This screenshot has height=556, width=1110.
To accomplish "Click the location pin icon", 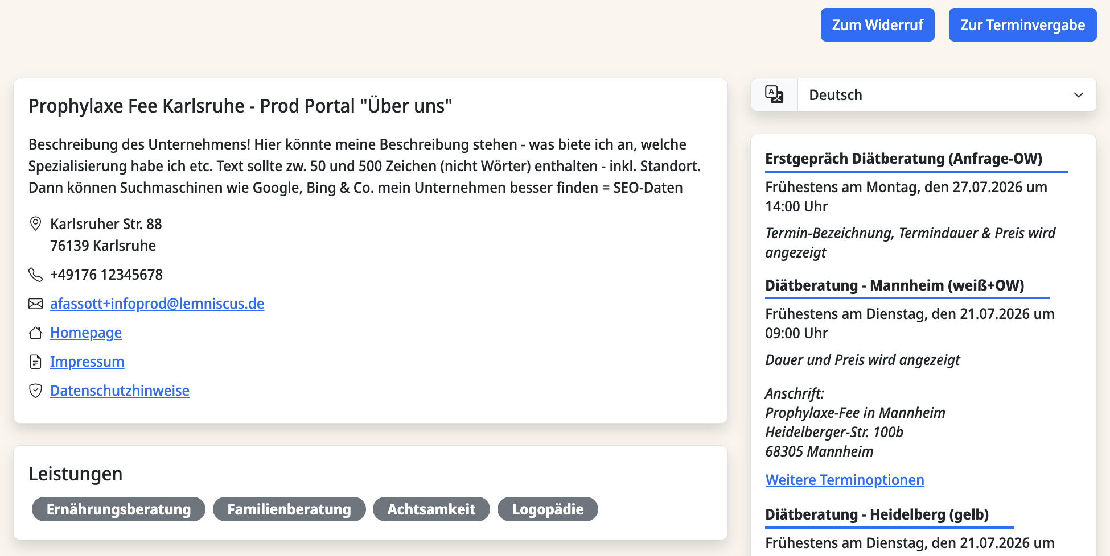I will point(35,223).
